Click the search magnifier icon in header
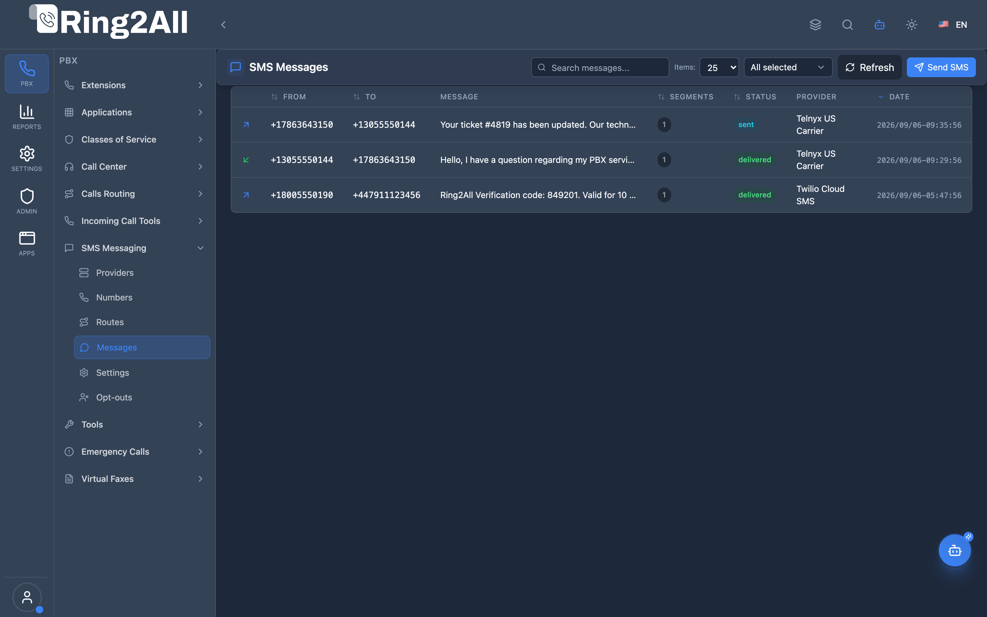Screen dimensions: 987x617 (848, 24)
